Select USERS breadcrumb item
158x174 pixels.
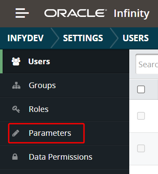136,38
